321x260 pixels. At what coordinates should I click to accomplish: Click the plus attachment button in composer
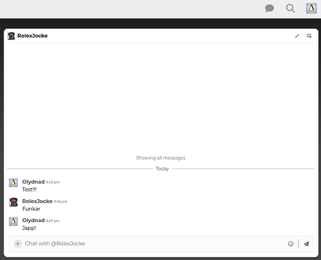point(18,243)
